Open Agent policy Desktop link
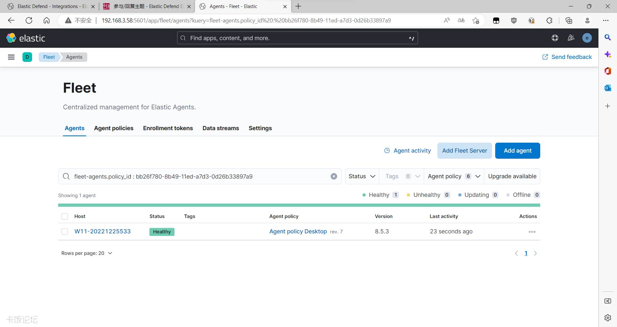The height and width of the screenshot is (327, 617). [x=298, y=231]
